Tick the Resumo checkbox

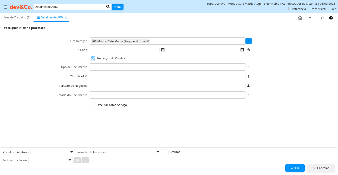point(166,152)
